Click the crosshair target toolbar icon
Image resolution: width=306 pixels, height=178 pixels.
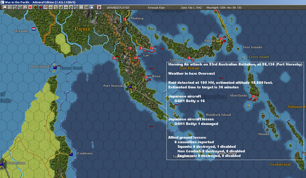point(76,7)
